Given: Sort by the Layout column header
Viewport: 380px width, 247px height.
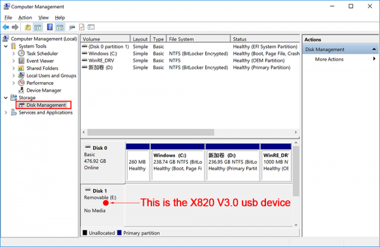Looking at the screenshot, I should pos(140,39).
